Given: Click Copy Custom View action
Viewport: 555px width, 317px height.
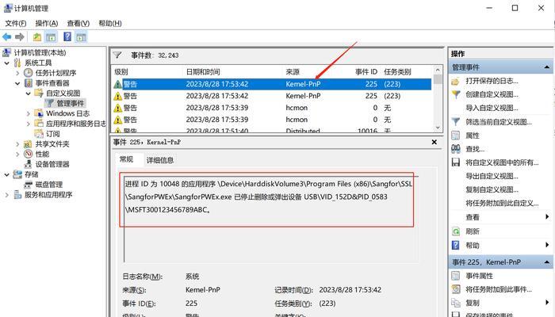Looking at the screenshot, I should pyautogui.click(x=492, y=189).
